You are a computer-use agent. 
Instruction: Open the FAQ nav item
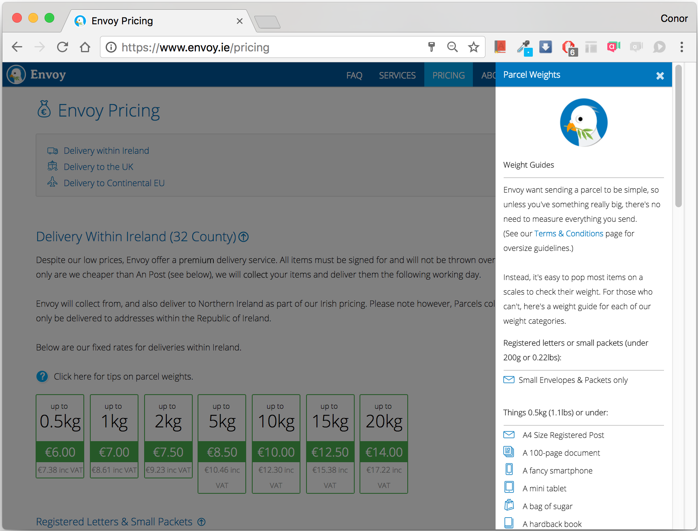[x=354, y=75]
